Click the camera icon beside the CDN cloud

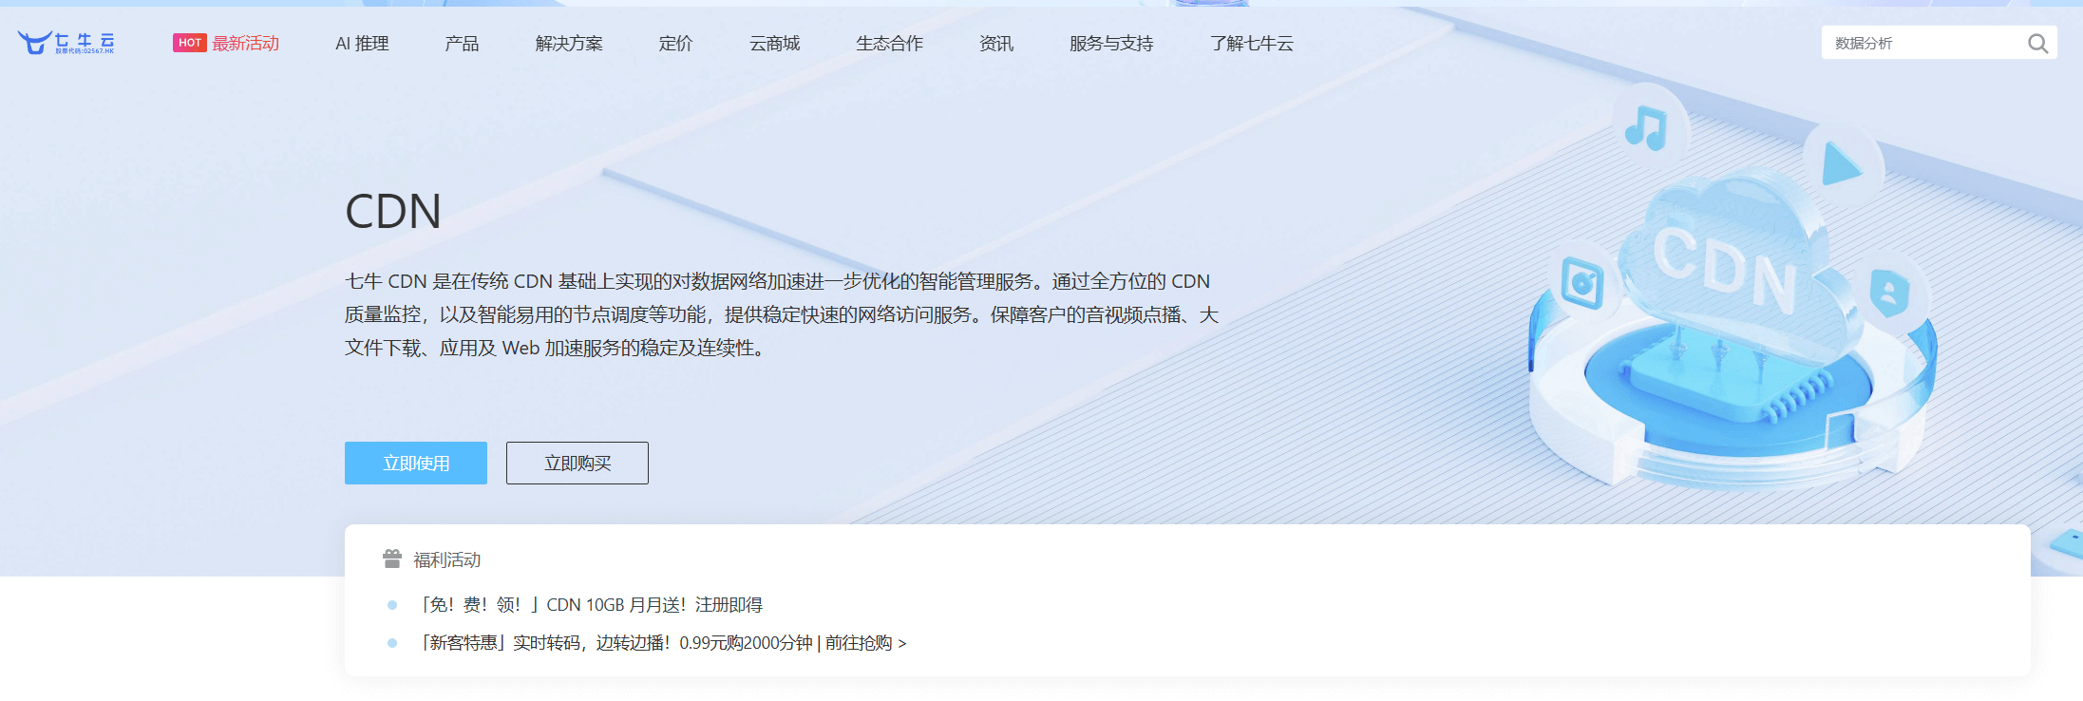[x=1581, y=283]
